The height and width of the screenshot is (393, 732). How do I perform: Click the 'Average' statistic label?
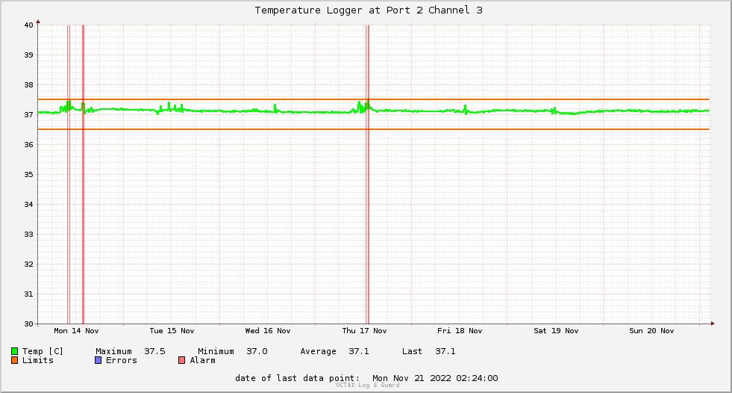pos(319,351)
